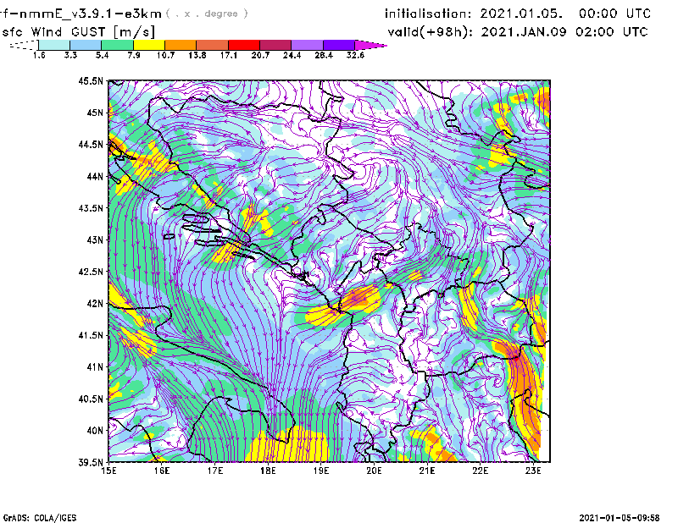Click the 15E longitude label
Screen dimensions: 678x523
tap(109, 471)
